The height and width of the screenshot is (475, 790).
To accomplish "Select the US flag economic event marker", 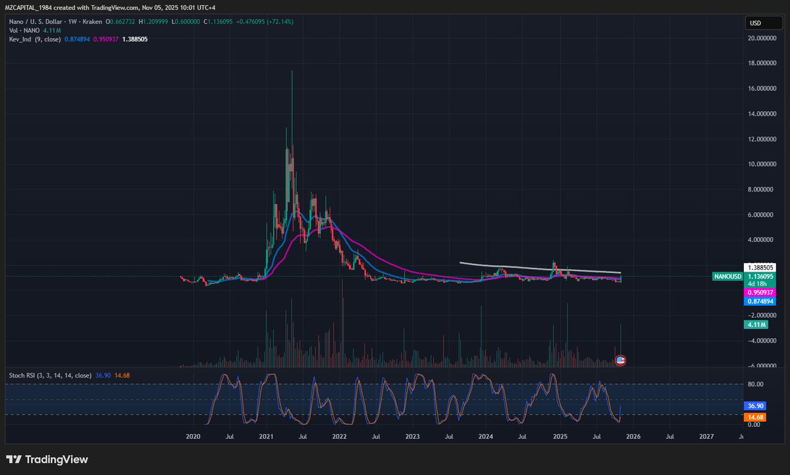I will 619,360.
